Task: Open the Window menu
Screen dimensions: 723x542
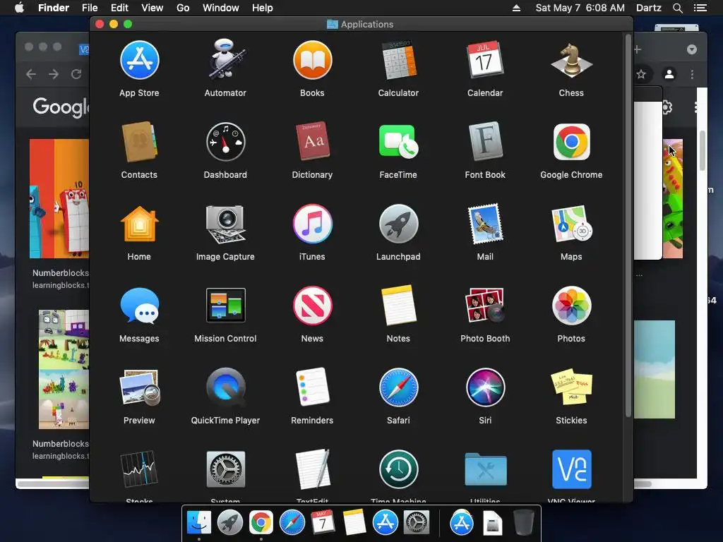Action: pos(221,8)
